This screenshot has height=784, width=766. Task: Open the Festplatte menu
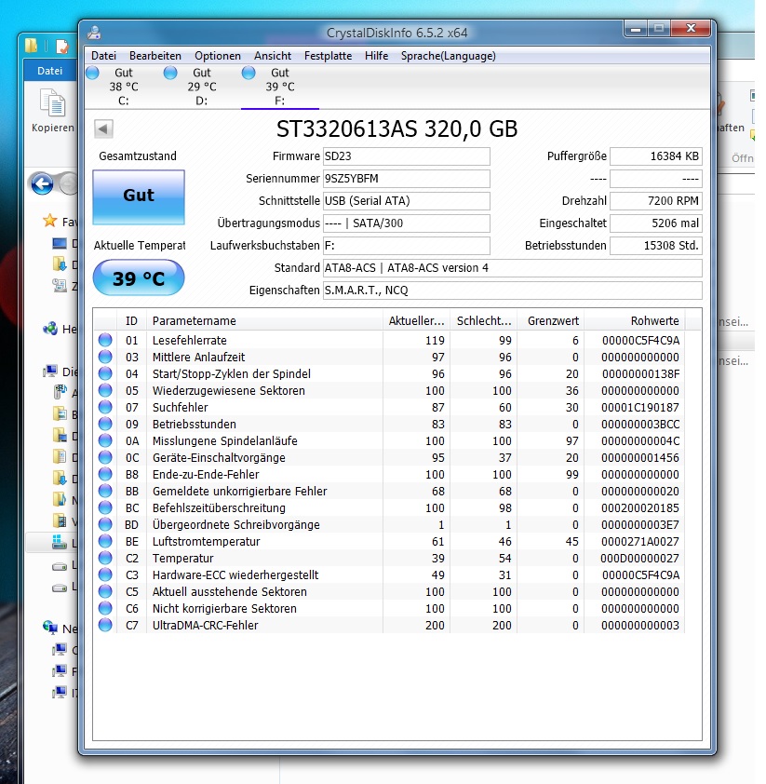pos(328,56)
